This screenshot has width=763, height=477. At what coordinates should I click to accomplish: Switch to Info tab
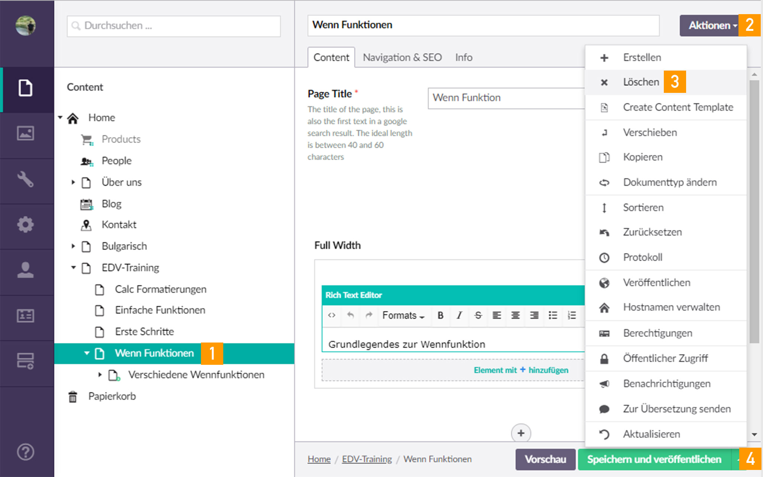(x=463, y=57)
